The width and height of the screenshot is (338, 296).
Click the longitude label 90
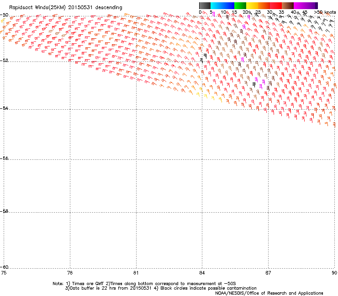coord(334,273)
